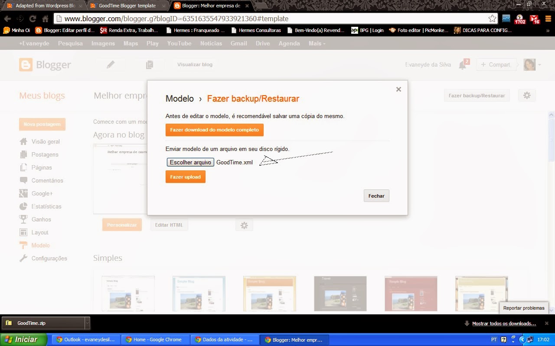This screenshot has height=346, width=555.
Task: Click Chrome forward arrow button
Action: click(20, 19)
